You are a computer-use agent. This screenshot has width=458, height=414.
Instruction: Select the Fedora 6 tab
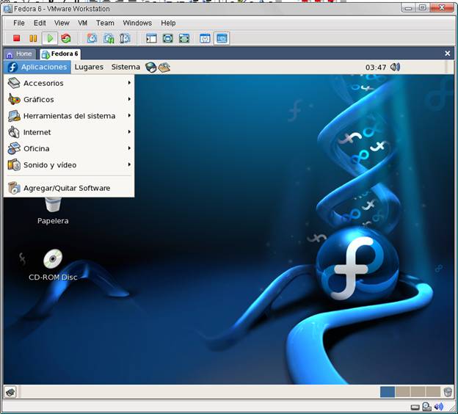click(x=60, y=54)
